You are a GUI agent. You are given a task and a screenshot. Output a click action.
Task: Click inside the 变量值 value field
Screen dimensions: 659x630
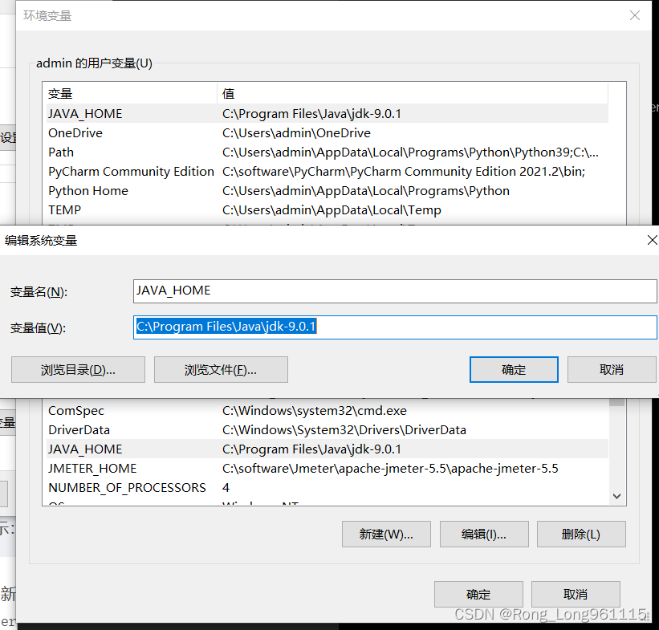(x=395, y=327)
